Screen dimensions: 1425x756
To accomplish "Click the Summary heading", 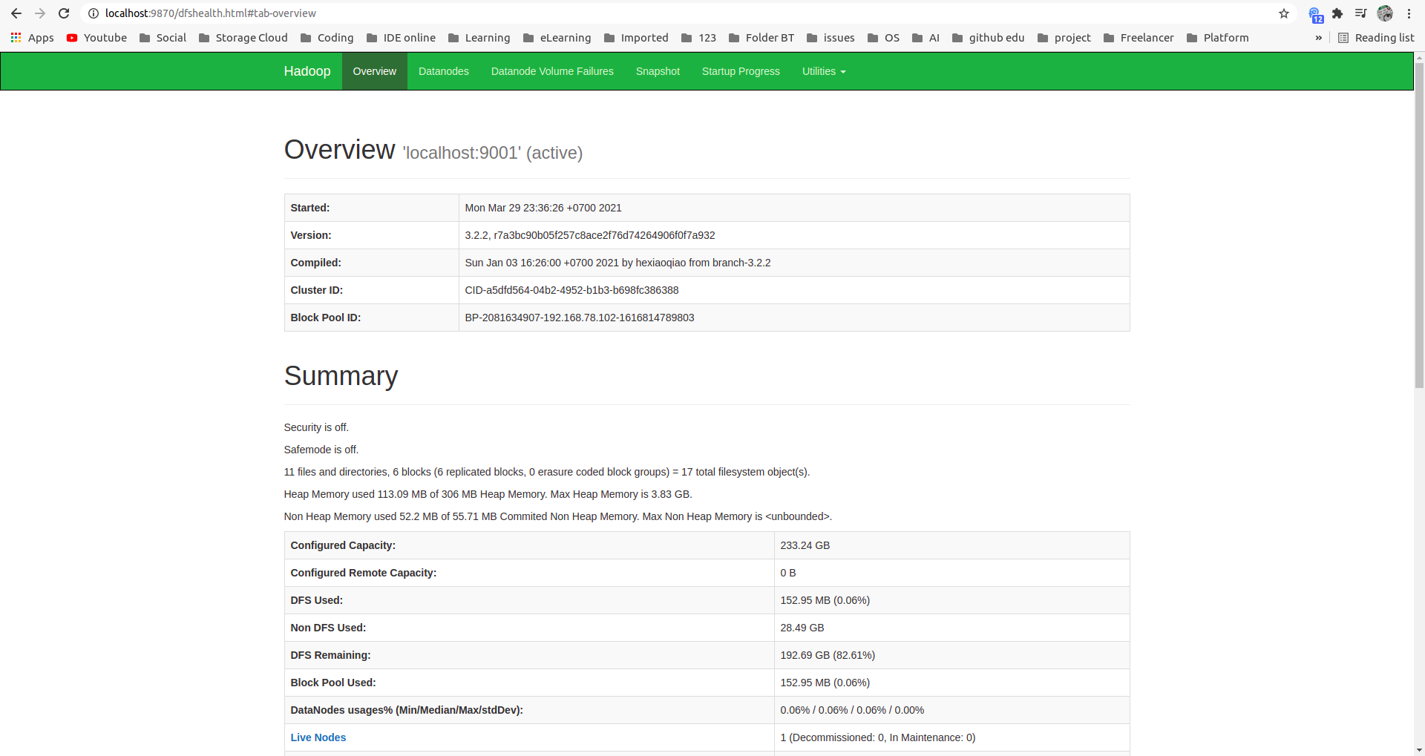I will (x=341, y=376).
